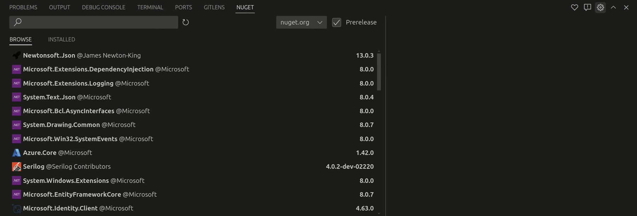Select the Serilog package name
Image resolution: width=637 pixels, height=216 pixels.
[34, 167]
